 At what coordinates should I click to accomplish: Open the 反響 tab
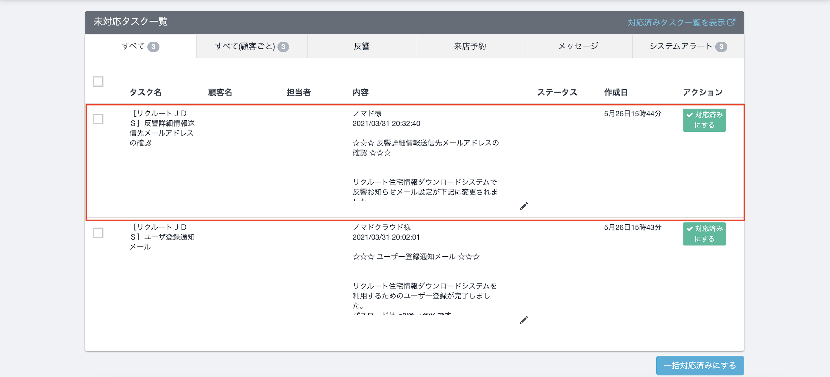coord(362,46)
